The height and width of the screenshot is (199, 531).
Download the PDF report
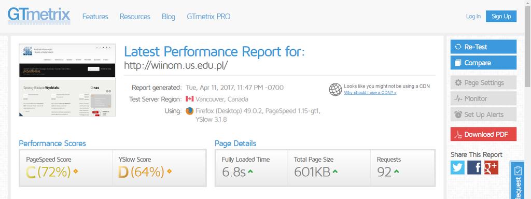coord(483,134)
